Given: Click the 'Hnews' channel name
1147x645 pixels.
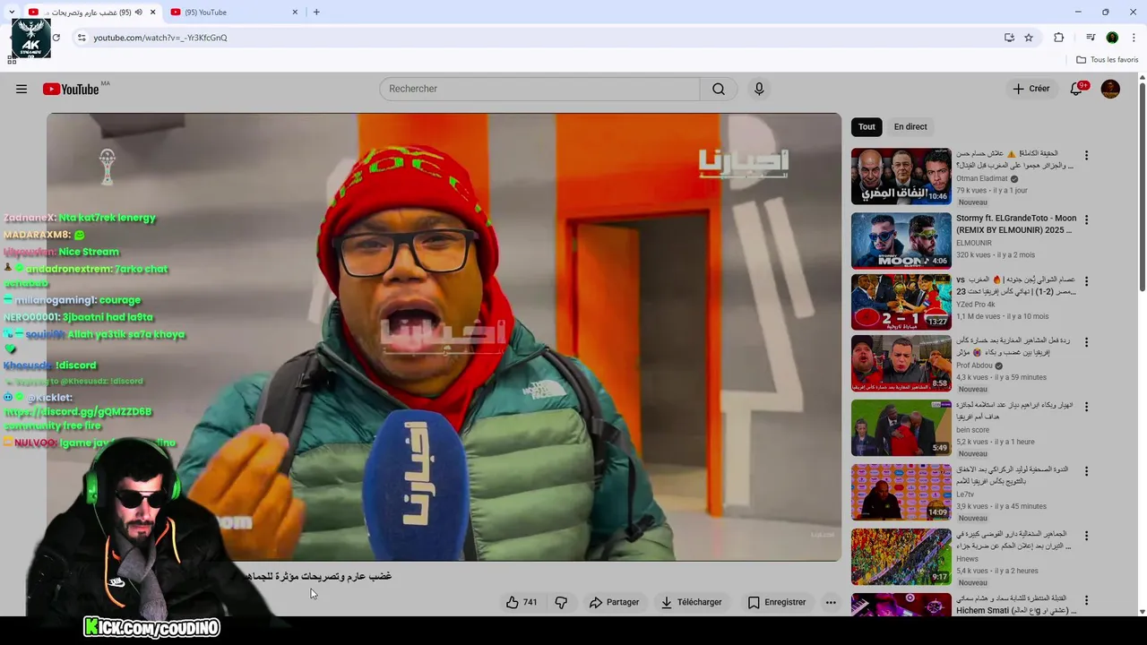Looking at the screenshot, I should pos(967,559).
